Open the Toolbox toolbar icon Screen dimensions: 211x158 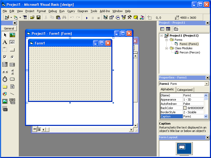130,17
